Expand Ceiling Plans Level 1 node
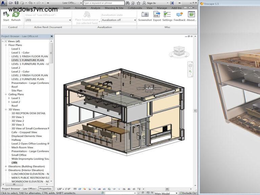This screenshot has width=260, height=195. 9,98
